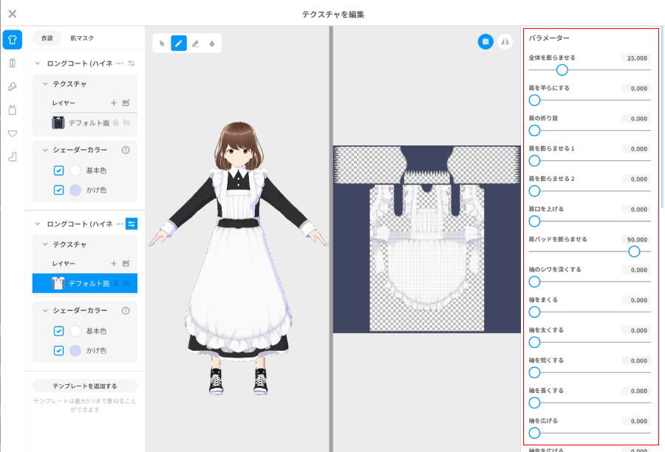Click the 肩口を上げる value field
Viewport: 665px width, 452px height.
click(637, 210)
